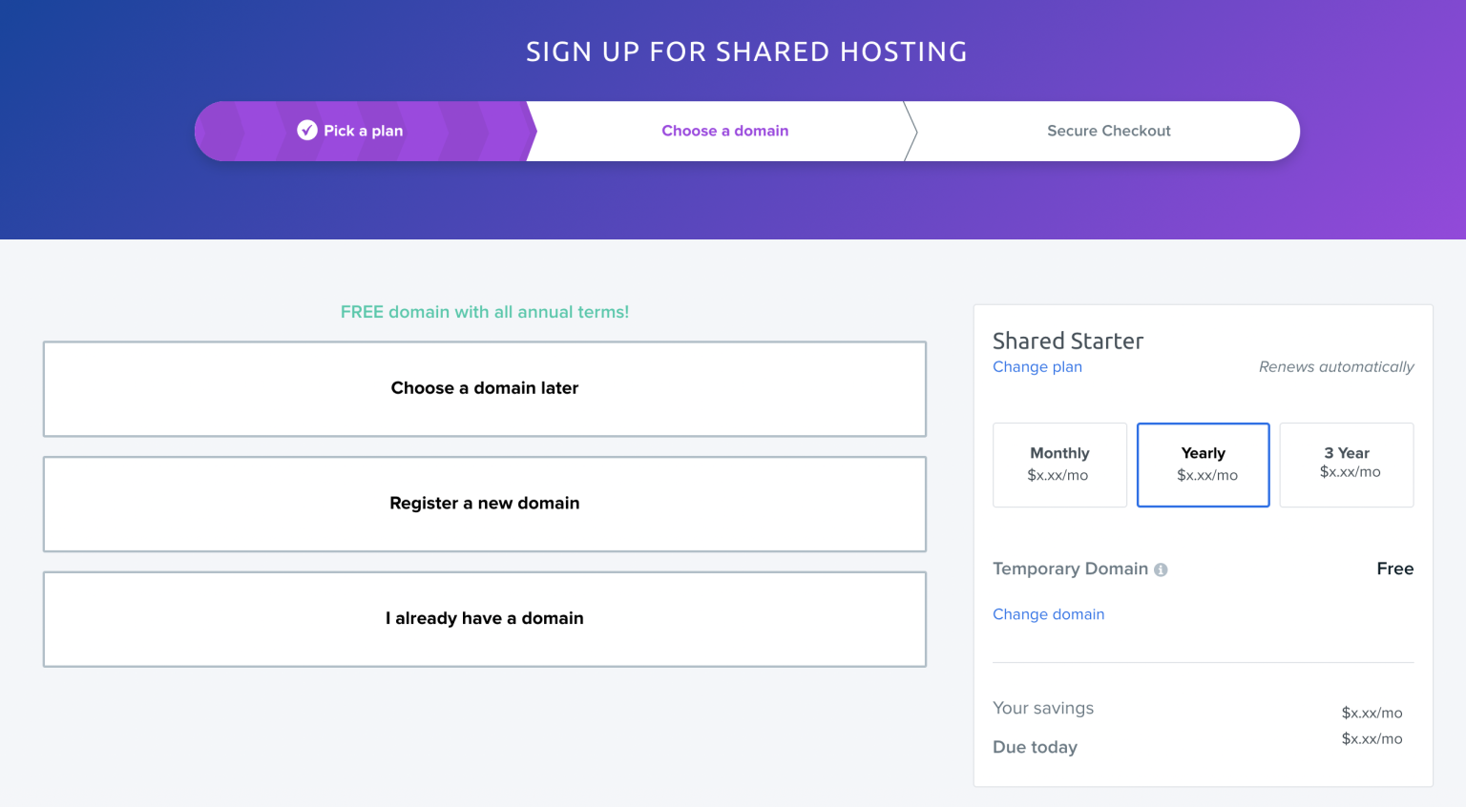Screen dimensions: 1466x807
Task: Click the Choose a domain later button
Action: pyautogui.click(x=484, y=388)
